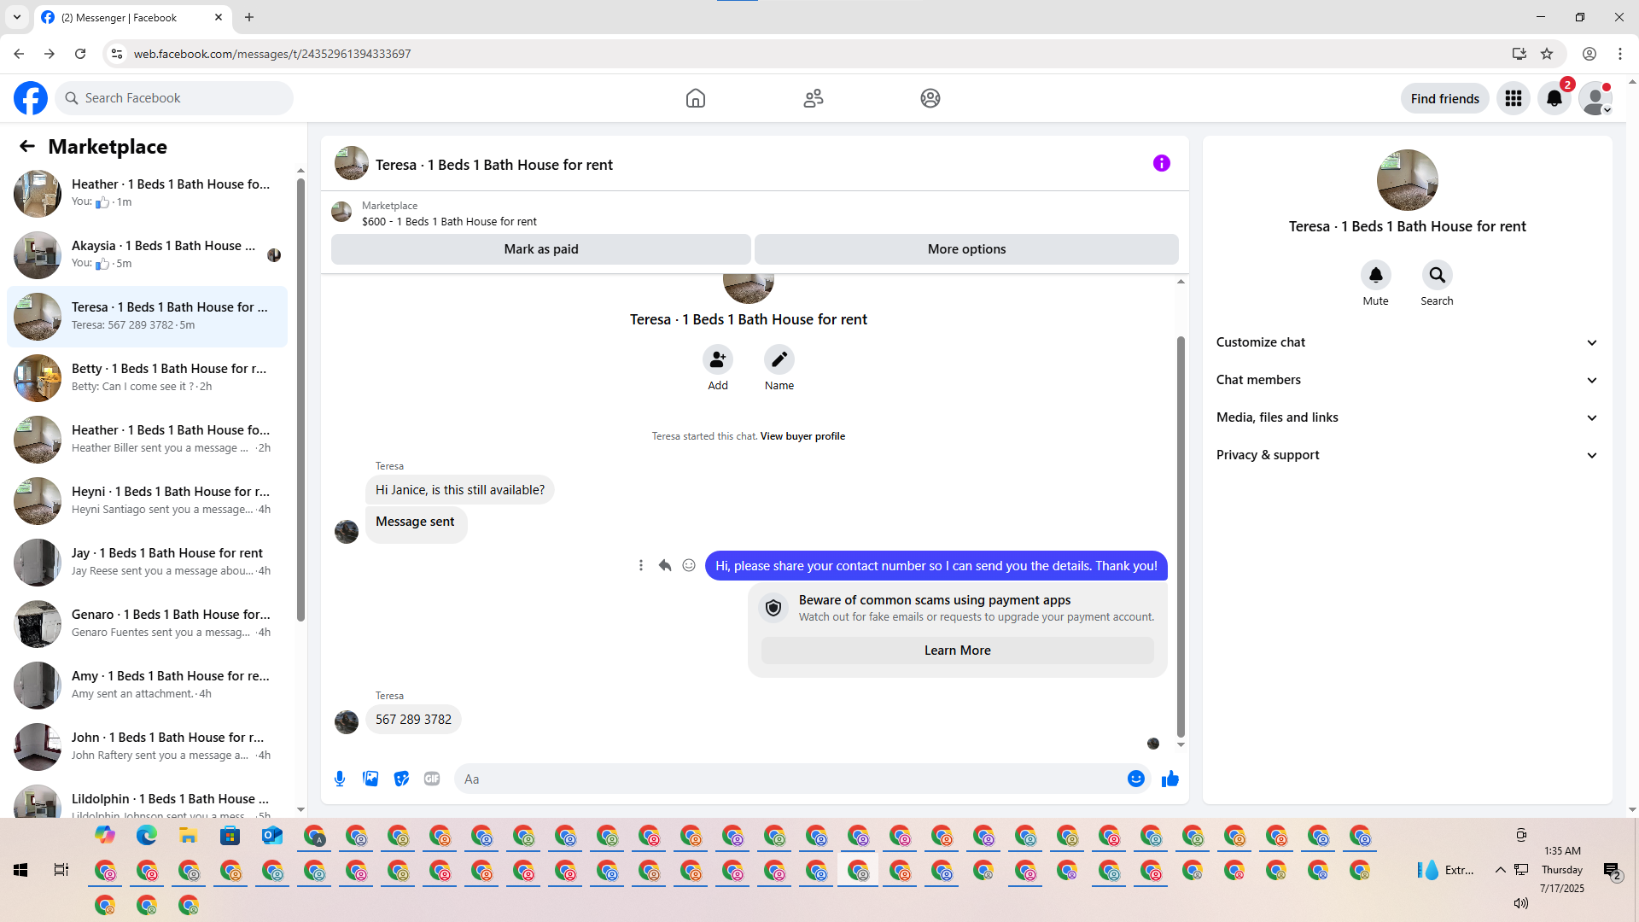Image resolution: width=1639 pixels, height=922 pixels.
Task: Reply to the sent contact-number message
Action: click(665, 565)
